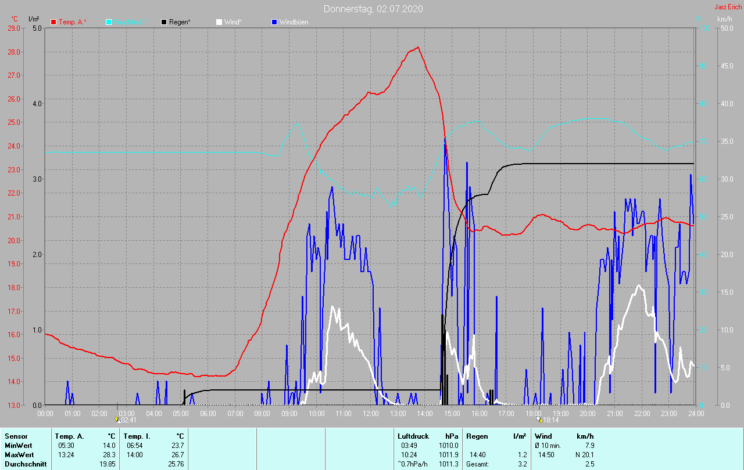Click the Temp. A.* legend label
The height and width of the screenshot is (470, 744).
tap(73, 22)
